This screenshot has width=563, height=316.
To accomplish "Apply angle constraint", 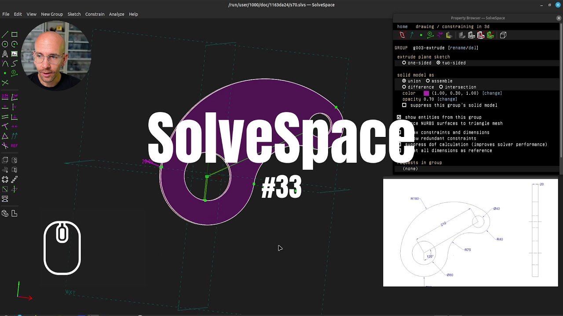I will [x=15, y=97].
